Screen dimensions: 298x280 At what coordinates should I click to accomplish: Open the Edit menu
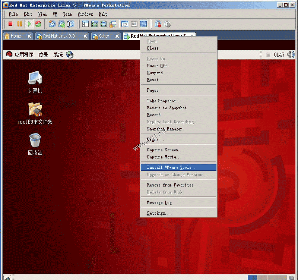(28, 14)
